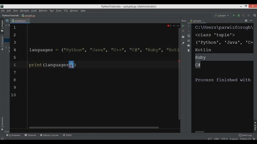Select the pytuple tab in Run panel
The height and width of the screenshot is (144, 257).
pyautogui.click(x=197, y=21)
